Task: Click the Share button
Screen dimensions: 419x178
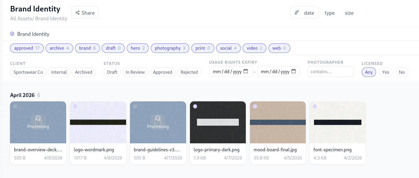Action: pos(85,13)
